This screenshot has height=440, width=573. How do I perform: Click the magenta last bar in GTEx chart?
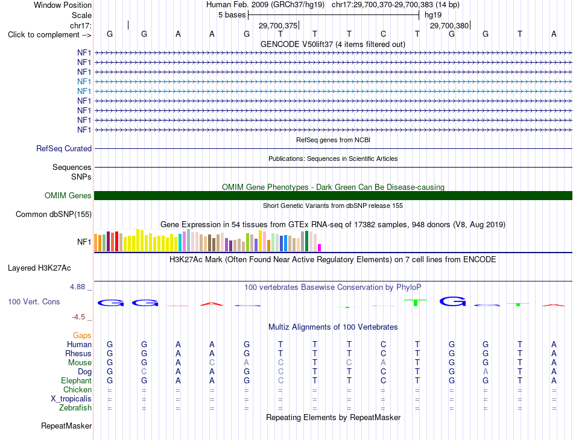pos(320,248)
